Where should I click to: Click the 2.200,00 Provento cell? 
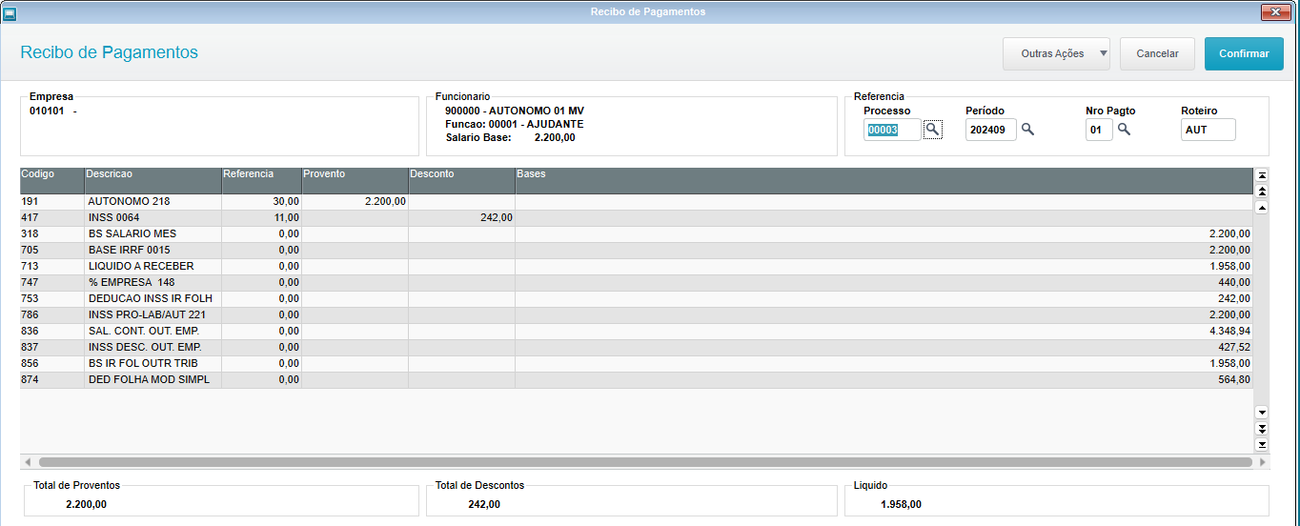pyautogui.click(x=355, y=202)
